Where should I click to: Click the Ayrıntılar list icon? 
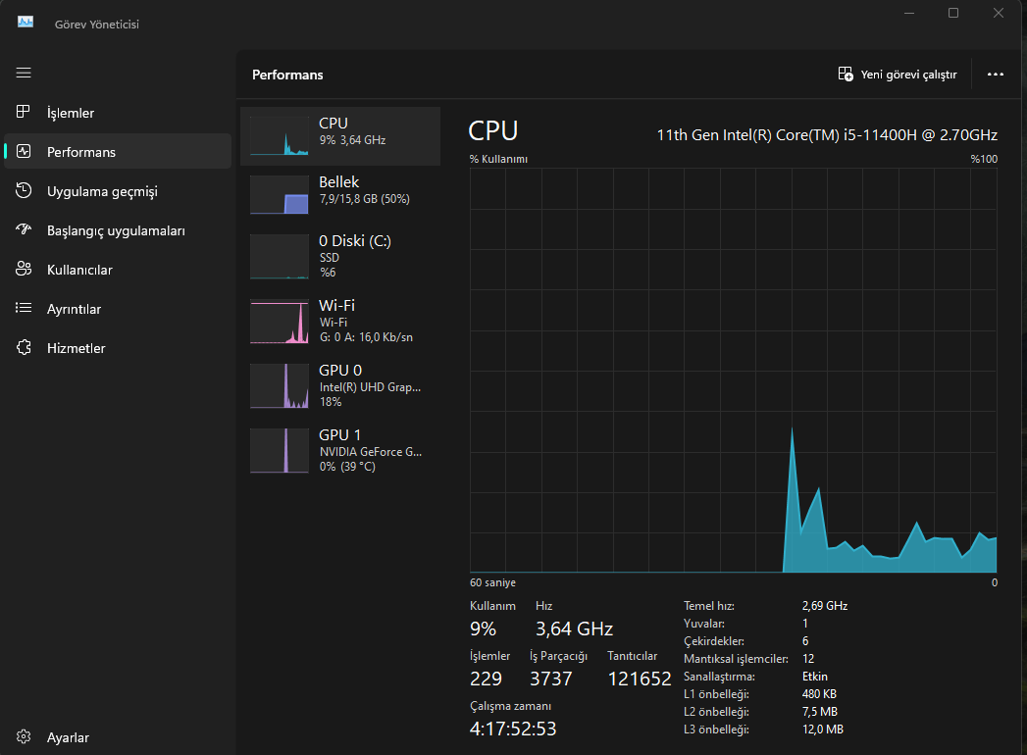[x=24, y=308]
